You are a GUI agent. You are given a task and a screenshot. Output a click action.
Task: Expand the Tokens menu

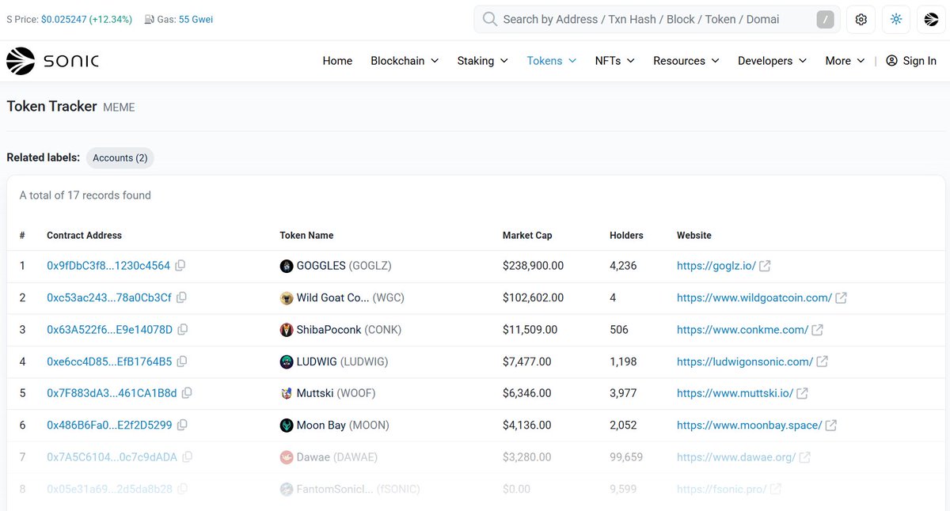552,61
